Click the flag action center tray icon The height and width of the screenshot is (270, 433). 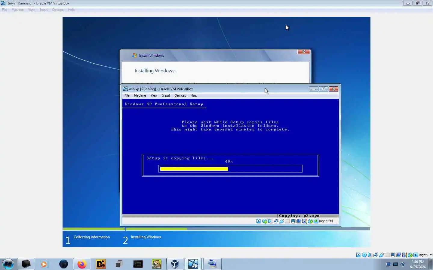(x=388, y=264)
